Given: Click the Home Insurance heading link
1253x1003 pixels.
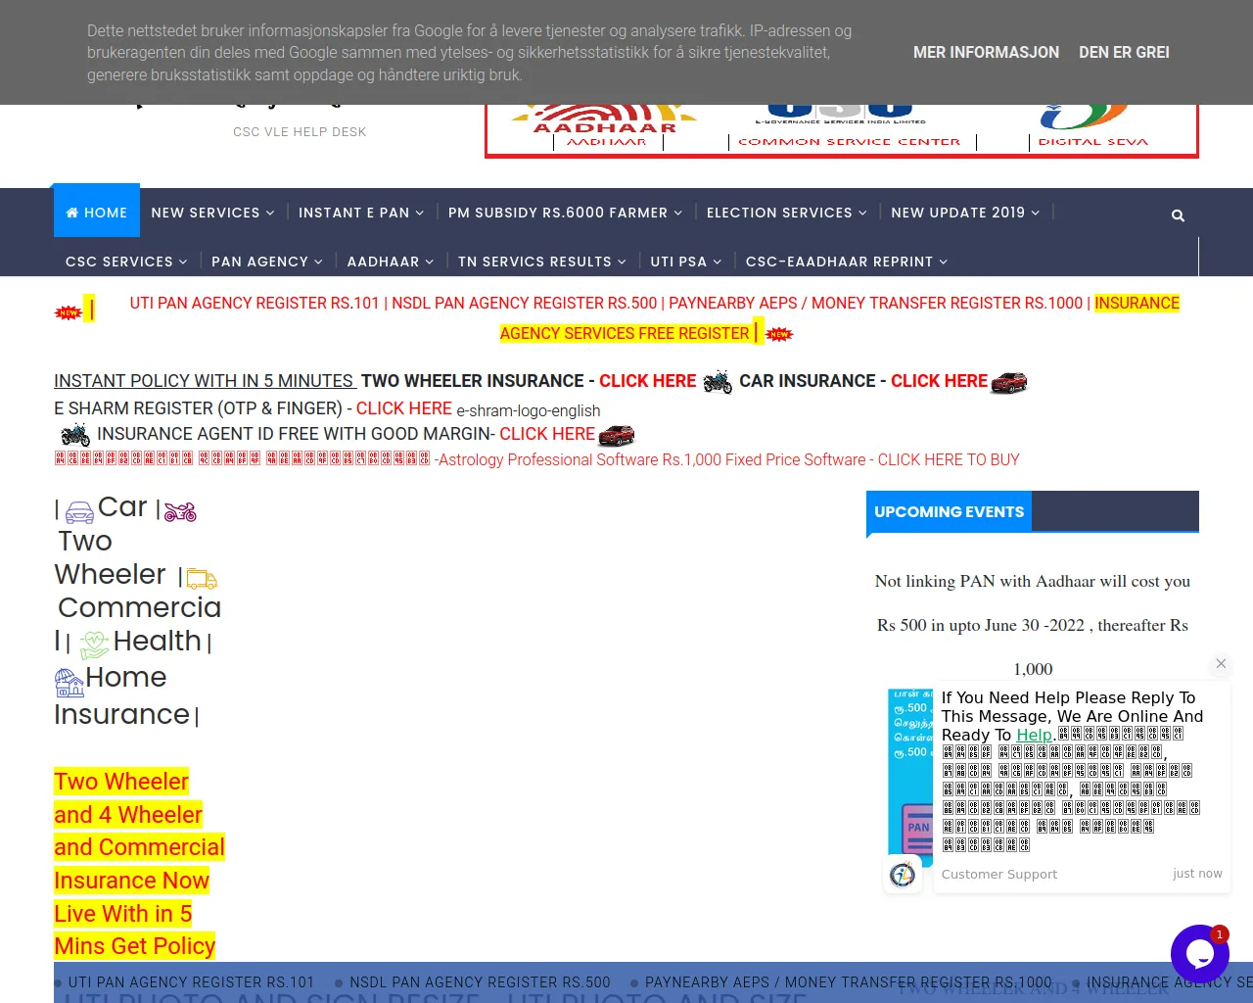Looking at the screenshot, I should coord(122,696).
